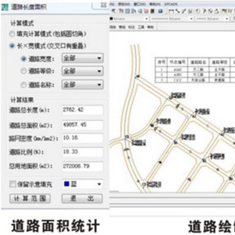Click the match properties brush icon

(x=114, y=11)
